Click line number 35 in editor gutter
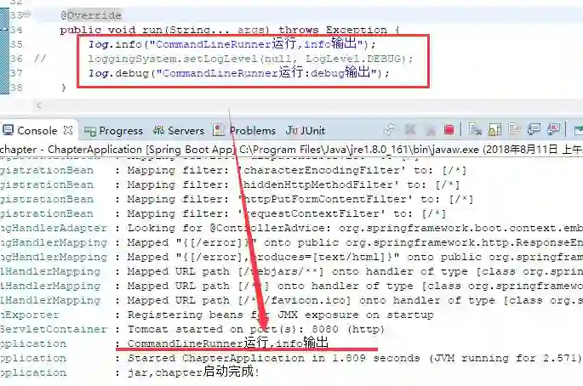Screen dimensions: 583x386 click(x=16, y=44)
